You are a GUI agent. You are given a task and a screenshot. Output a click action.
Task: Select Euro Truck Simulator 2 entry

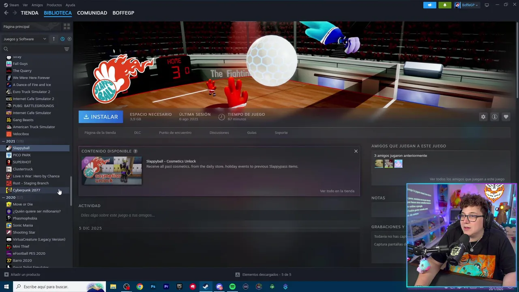click(x=32, y=92)
